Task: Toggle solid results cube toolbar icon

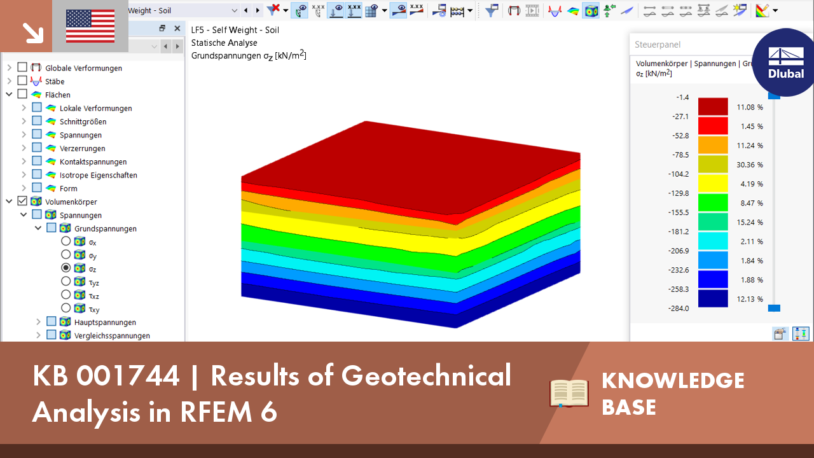Action: 591,10
